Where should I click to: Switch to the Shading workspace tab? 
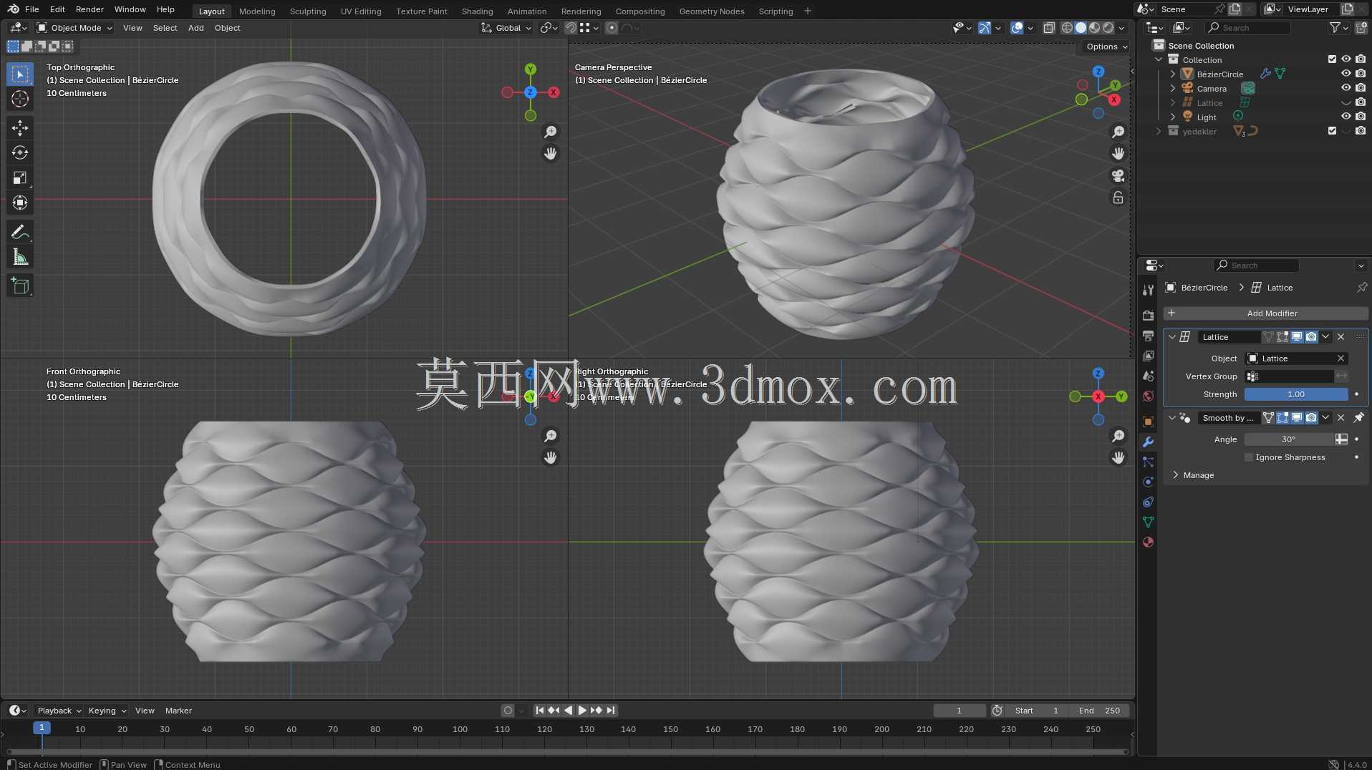click(x=477, y=11)
